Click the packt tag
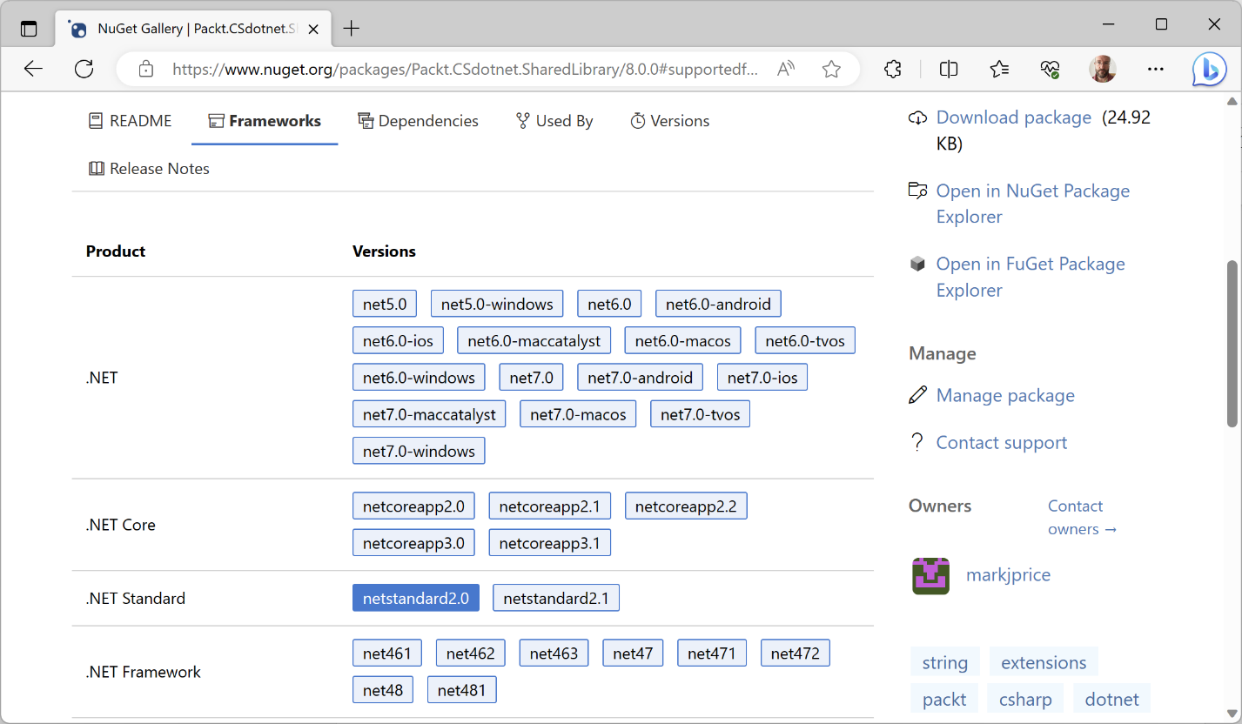 pyautogui.click(x=944, y=699)
